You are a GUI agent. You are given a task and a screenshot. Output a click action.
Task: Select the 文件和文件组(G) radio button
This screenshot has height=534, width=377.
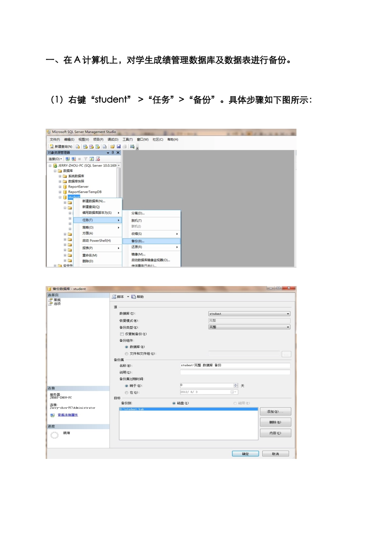pos(127,354)
